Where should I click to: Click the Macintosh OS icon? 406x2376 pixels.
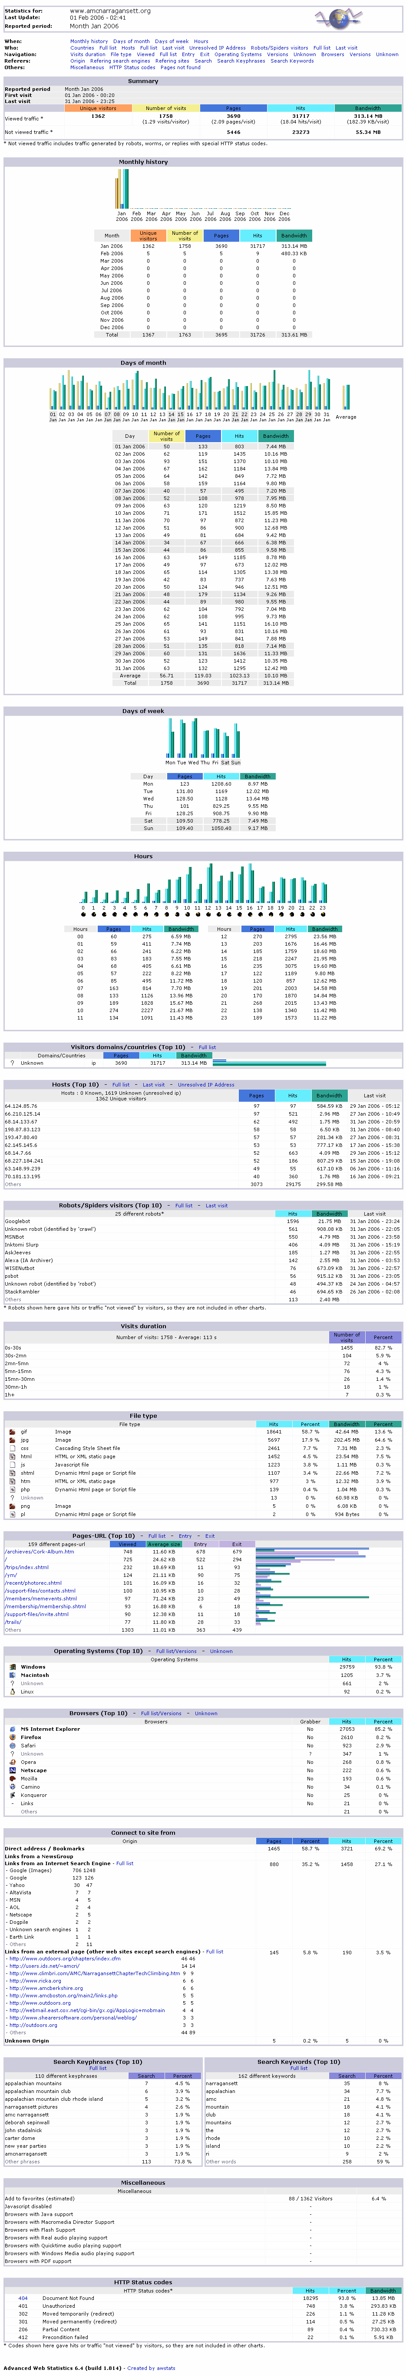12,1675
